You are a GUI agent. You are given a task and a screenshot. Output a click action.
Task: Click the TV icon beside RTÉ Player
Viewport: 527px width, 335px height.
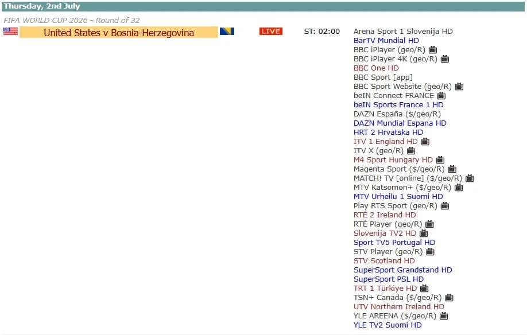point(429,224)
